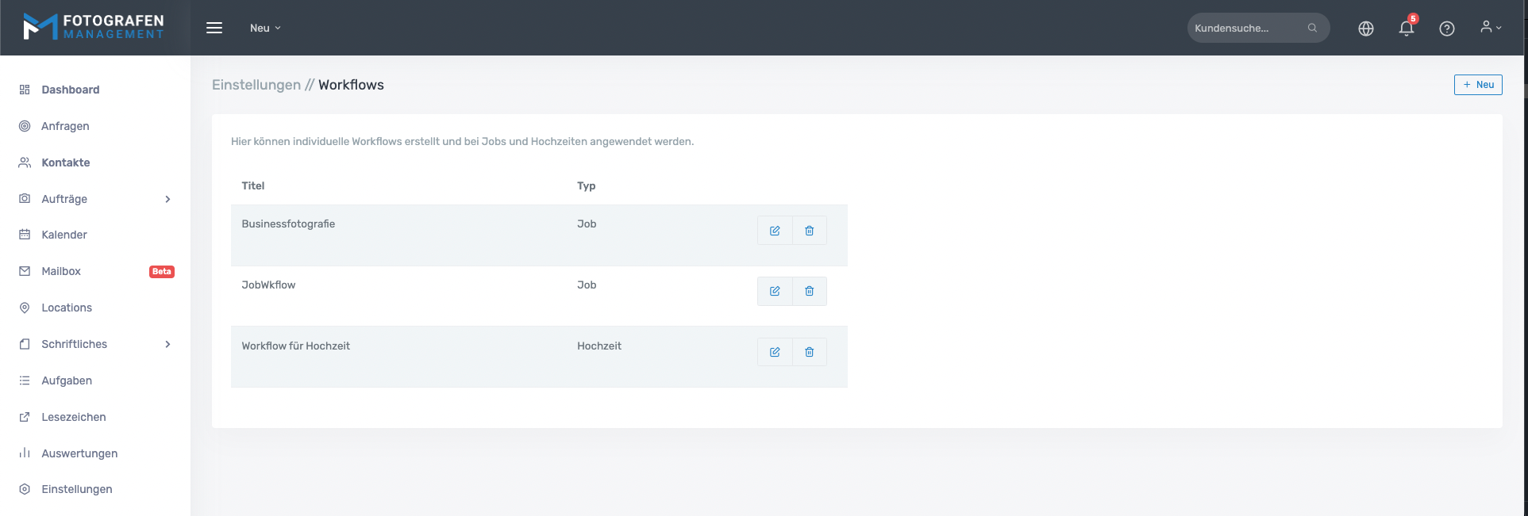The height and width of the screenshot is (516, 1528).
Task: Open the Mailbox sidebar item
Action: tap(61, 271)
